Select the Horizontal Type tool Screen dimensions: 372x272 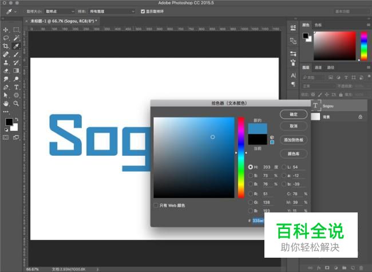point(16,87)
